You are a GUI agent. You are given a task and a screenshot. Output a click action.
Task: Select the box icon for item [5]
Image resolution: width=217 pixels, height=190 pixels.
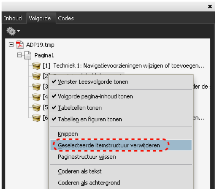(x=36, y=107)
